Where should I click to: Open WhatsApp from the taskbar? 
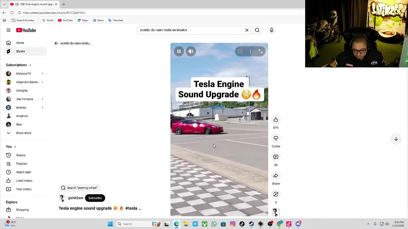(x=214, y=224)
